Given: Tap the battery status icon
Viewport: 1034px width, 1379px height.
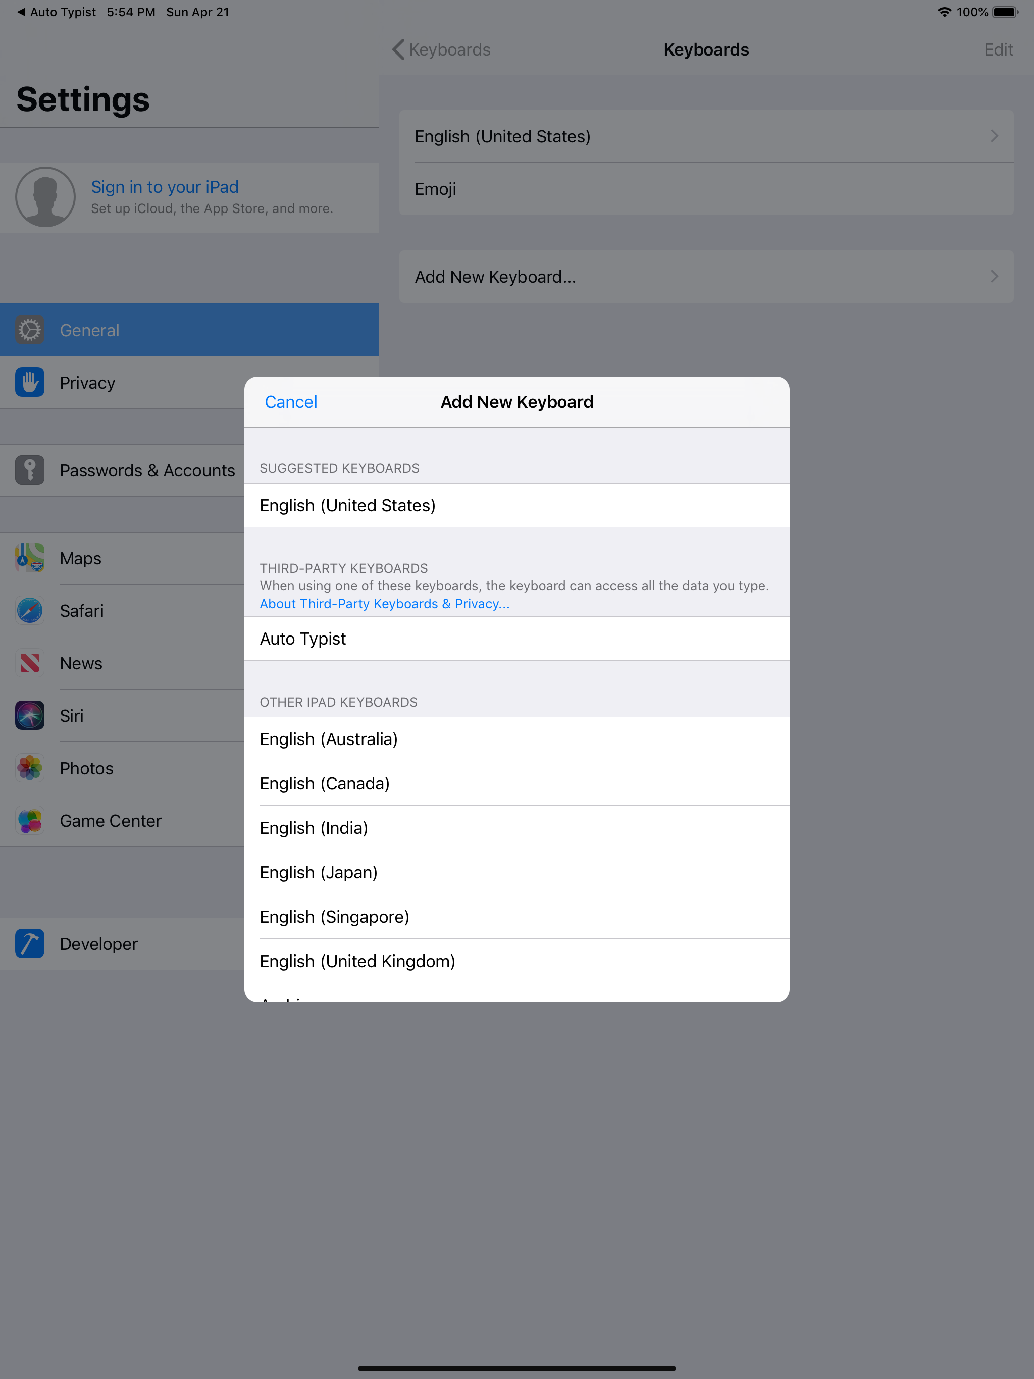Looking at the screenshot, I should pos(1005,12).
